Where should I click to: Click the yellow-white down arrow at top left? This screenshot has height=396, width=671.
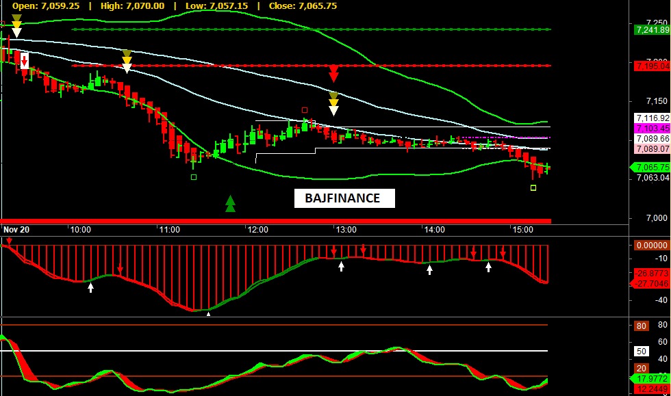pyautogui.click(x=16, y=26)
